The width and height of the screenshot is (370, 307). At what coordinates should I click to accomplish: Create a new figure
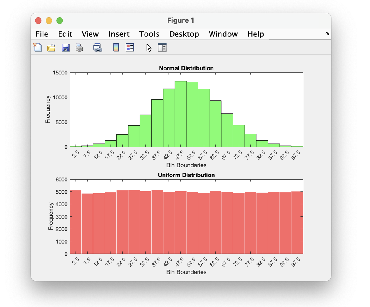pos(37,47)
